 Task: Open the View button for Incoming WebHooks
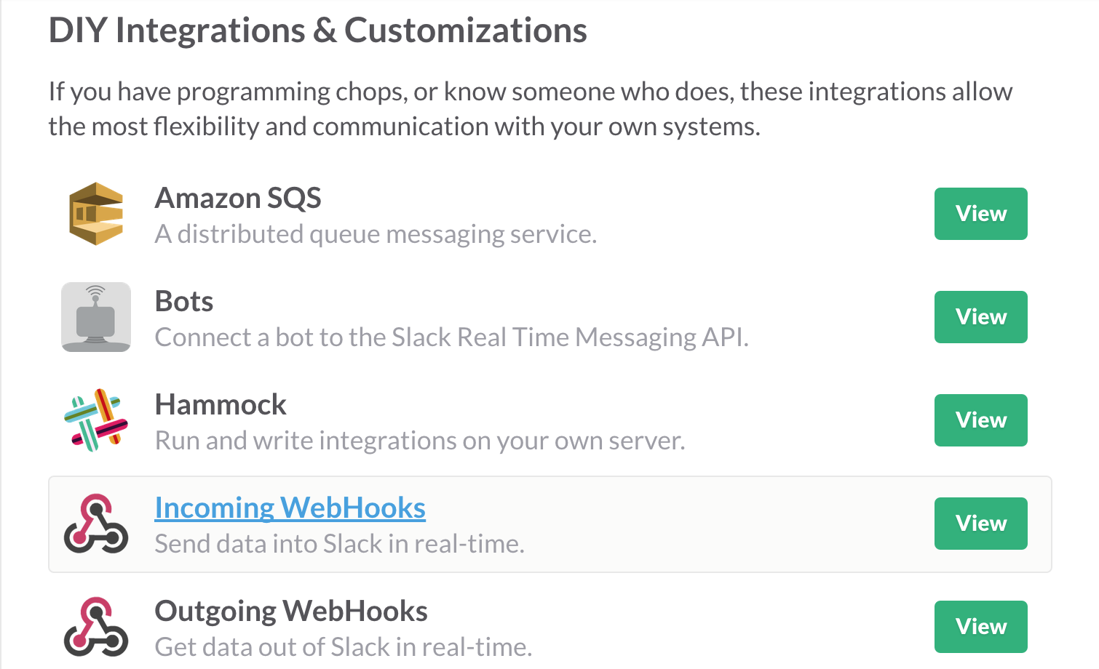pyautogui.click(x=980, y=524)
